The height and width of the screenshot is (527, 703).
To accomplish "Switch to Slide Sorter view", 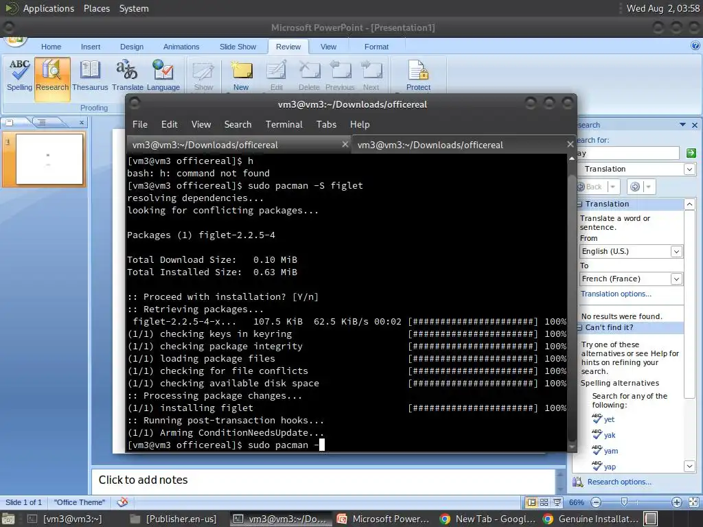I will coord(544,502).
